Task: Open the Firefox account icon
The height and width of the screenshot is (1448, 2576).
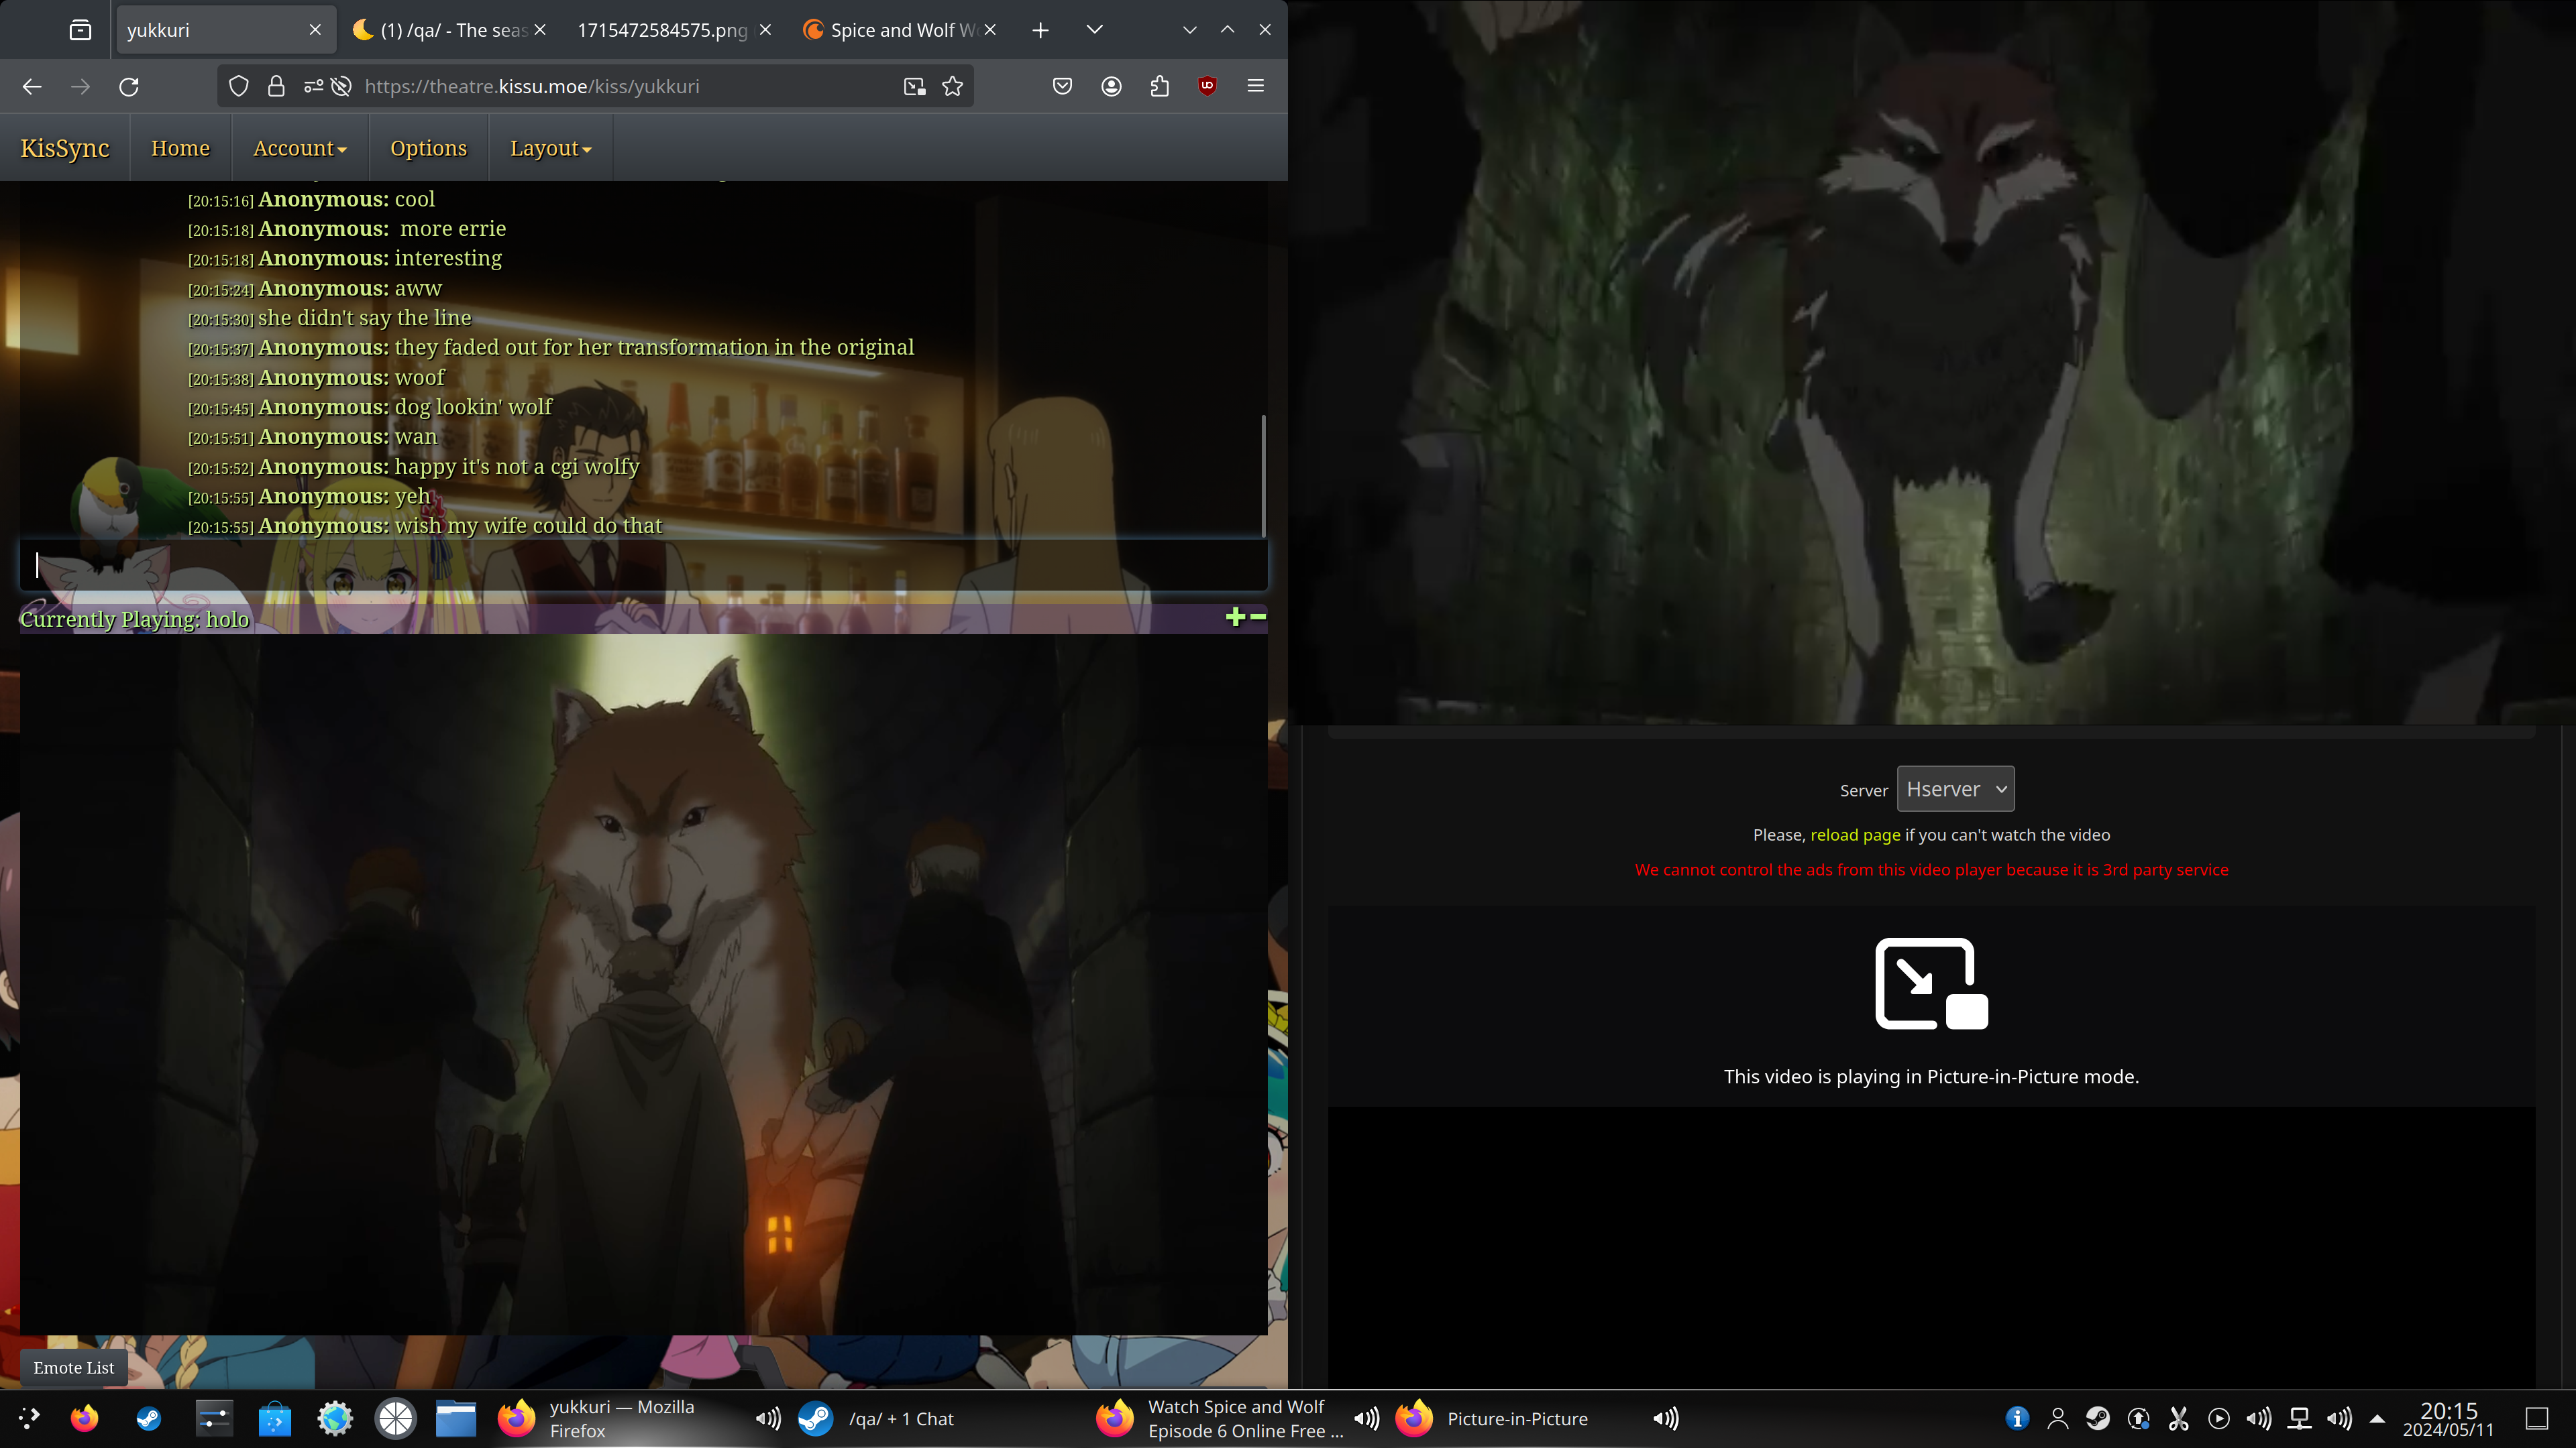Action: [1111, 86]
